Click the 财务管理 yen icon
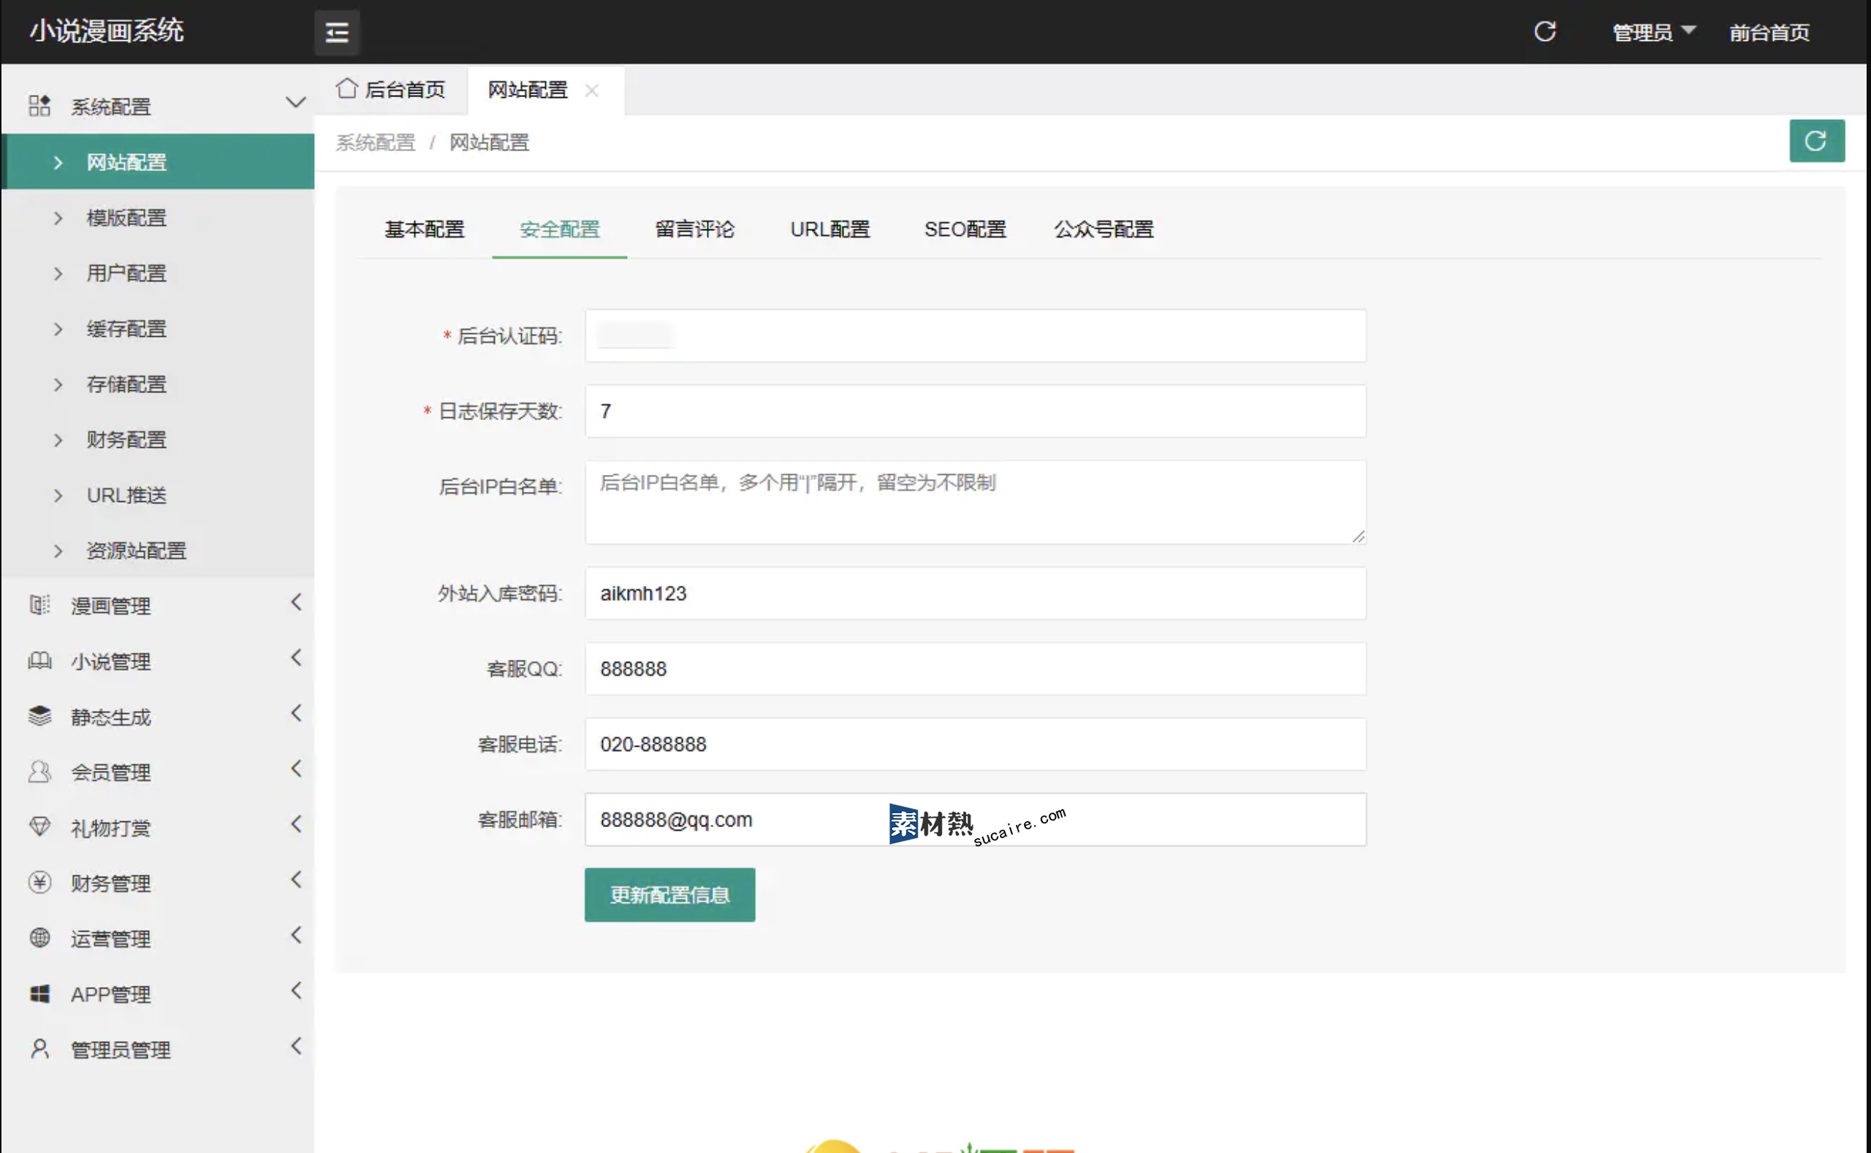Viewport: 1871px width, 1153px height. [x=39, y=883]
